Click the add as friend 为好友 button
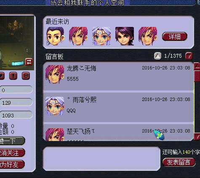 pyautogui.click(x=12, y=165)
